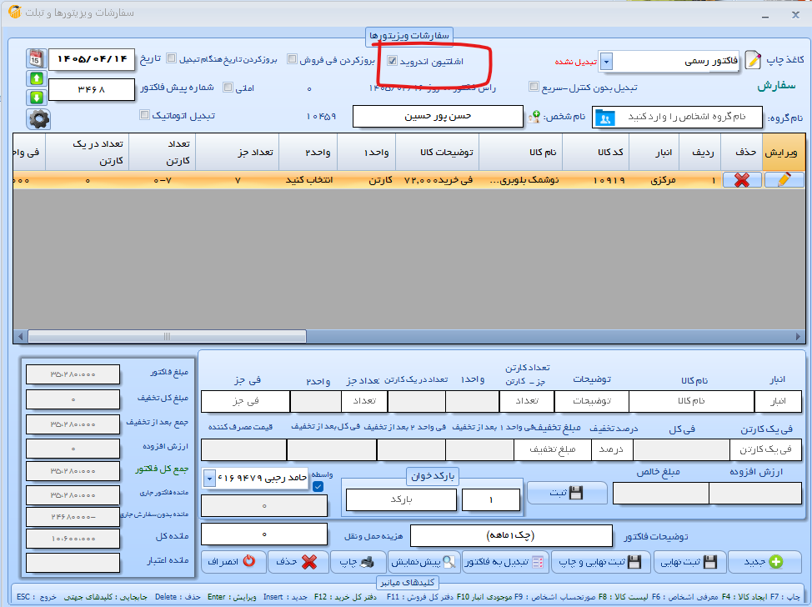Open the person group picker icon

[604, 118]
